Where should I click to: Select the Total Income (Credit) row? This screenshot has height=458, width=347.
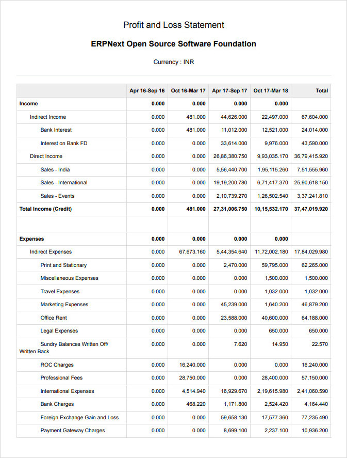point(174,209)
